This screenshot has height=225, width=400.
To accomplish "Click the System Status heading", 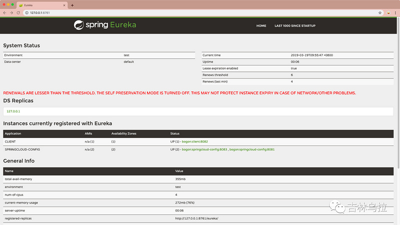I will pos(21,45).
